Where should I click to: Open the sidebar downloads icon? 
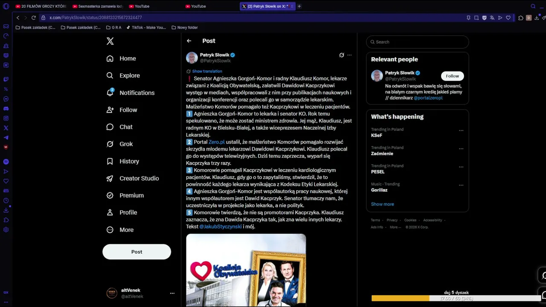[x=6, y=210]
